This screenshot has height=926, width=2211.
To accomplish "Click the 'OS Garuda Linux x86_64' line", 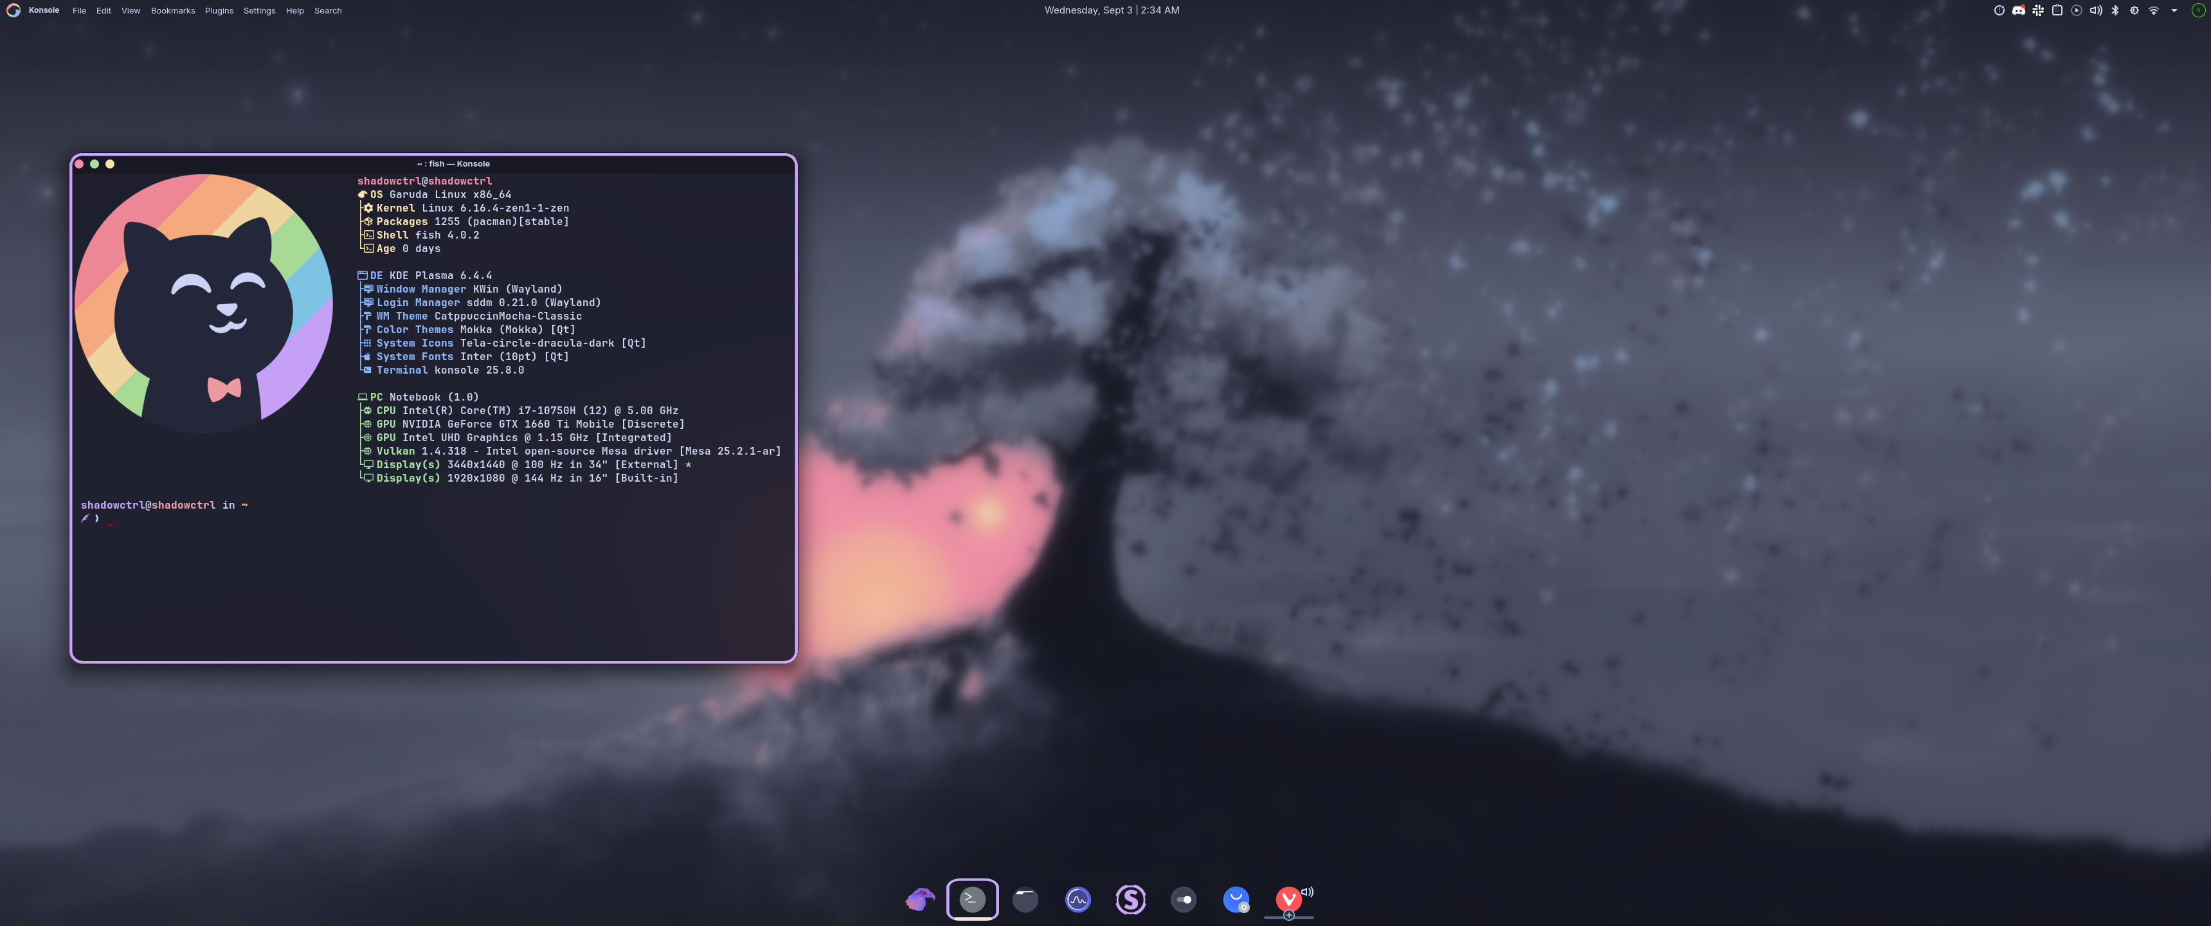I will (435, 195).
